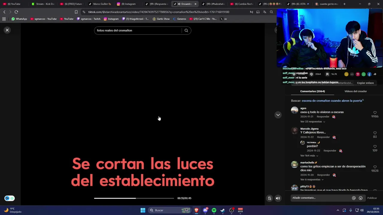Image resolution: width=383 pixels, height=215 pixels.
Task: Switch to the Marco Guillen browser tab
Action: (x=100, y=4)
